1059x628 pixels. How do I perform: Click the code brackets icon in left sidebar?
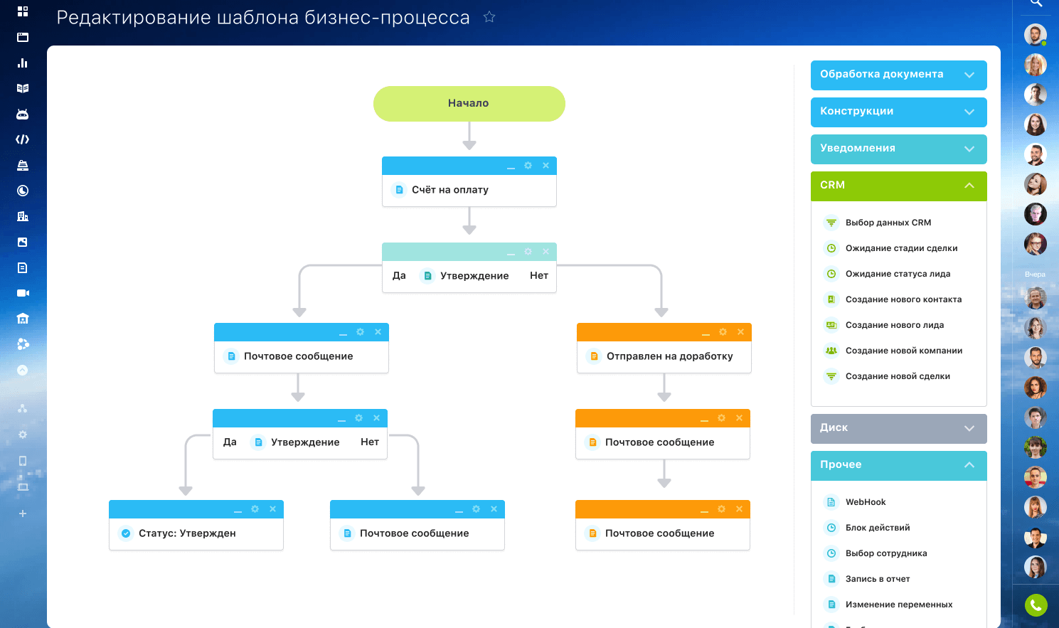tap(23, 139)
